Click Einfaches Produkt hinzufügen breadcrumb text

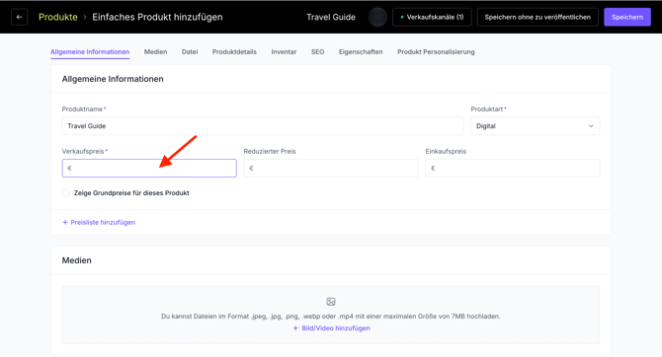click(x=157, y=18)
